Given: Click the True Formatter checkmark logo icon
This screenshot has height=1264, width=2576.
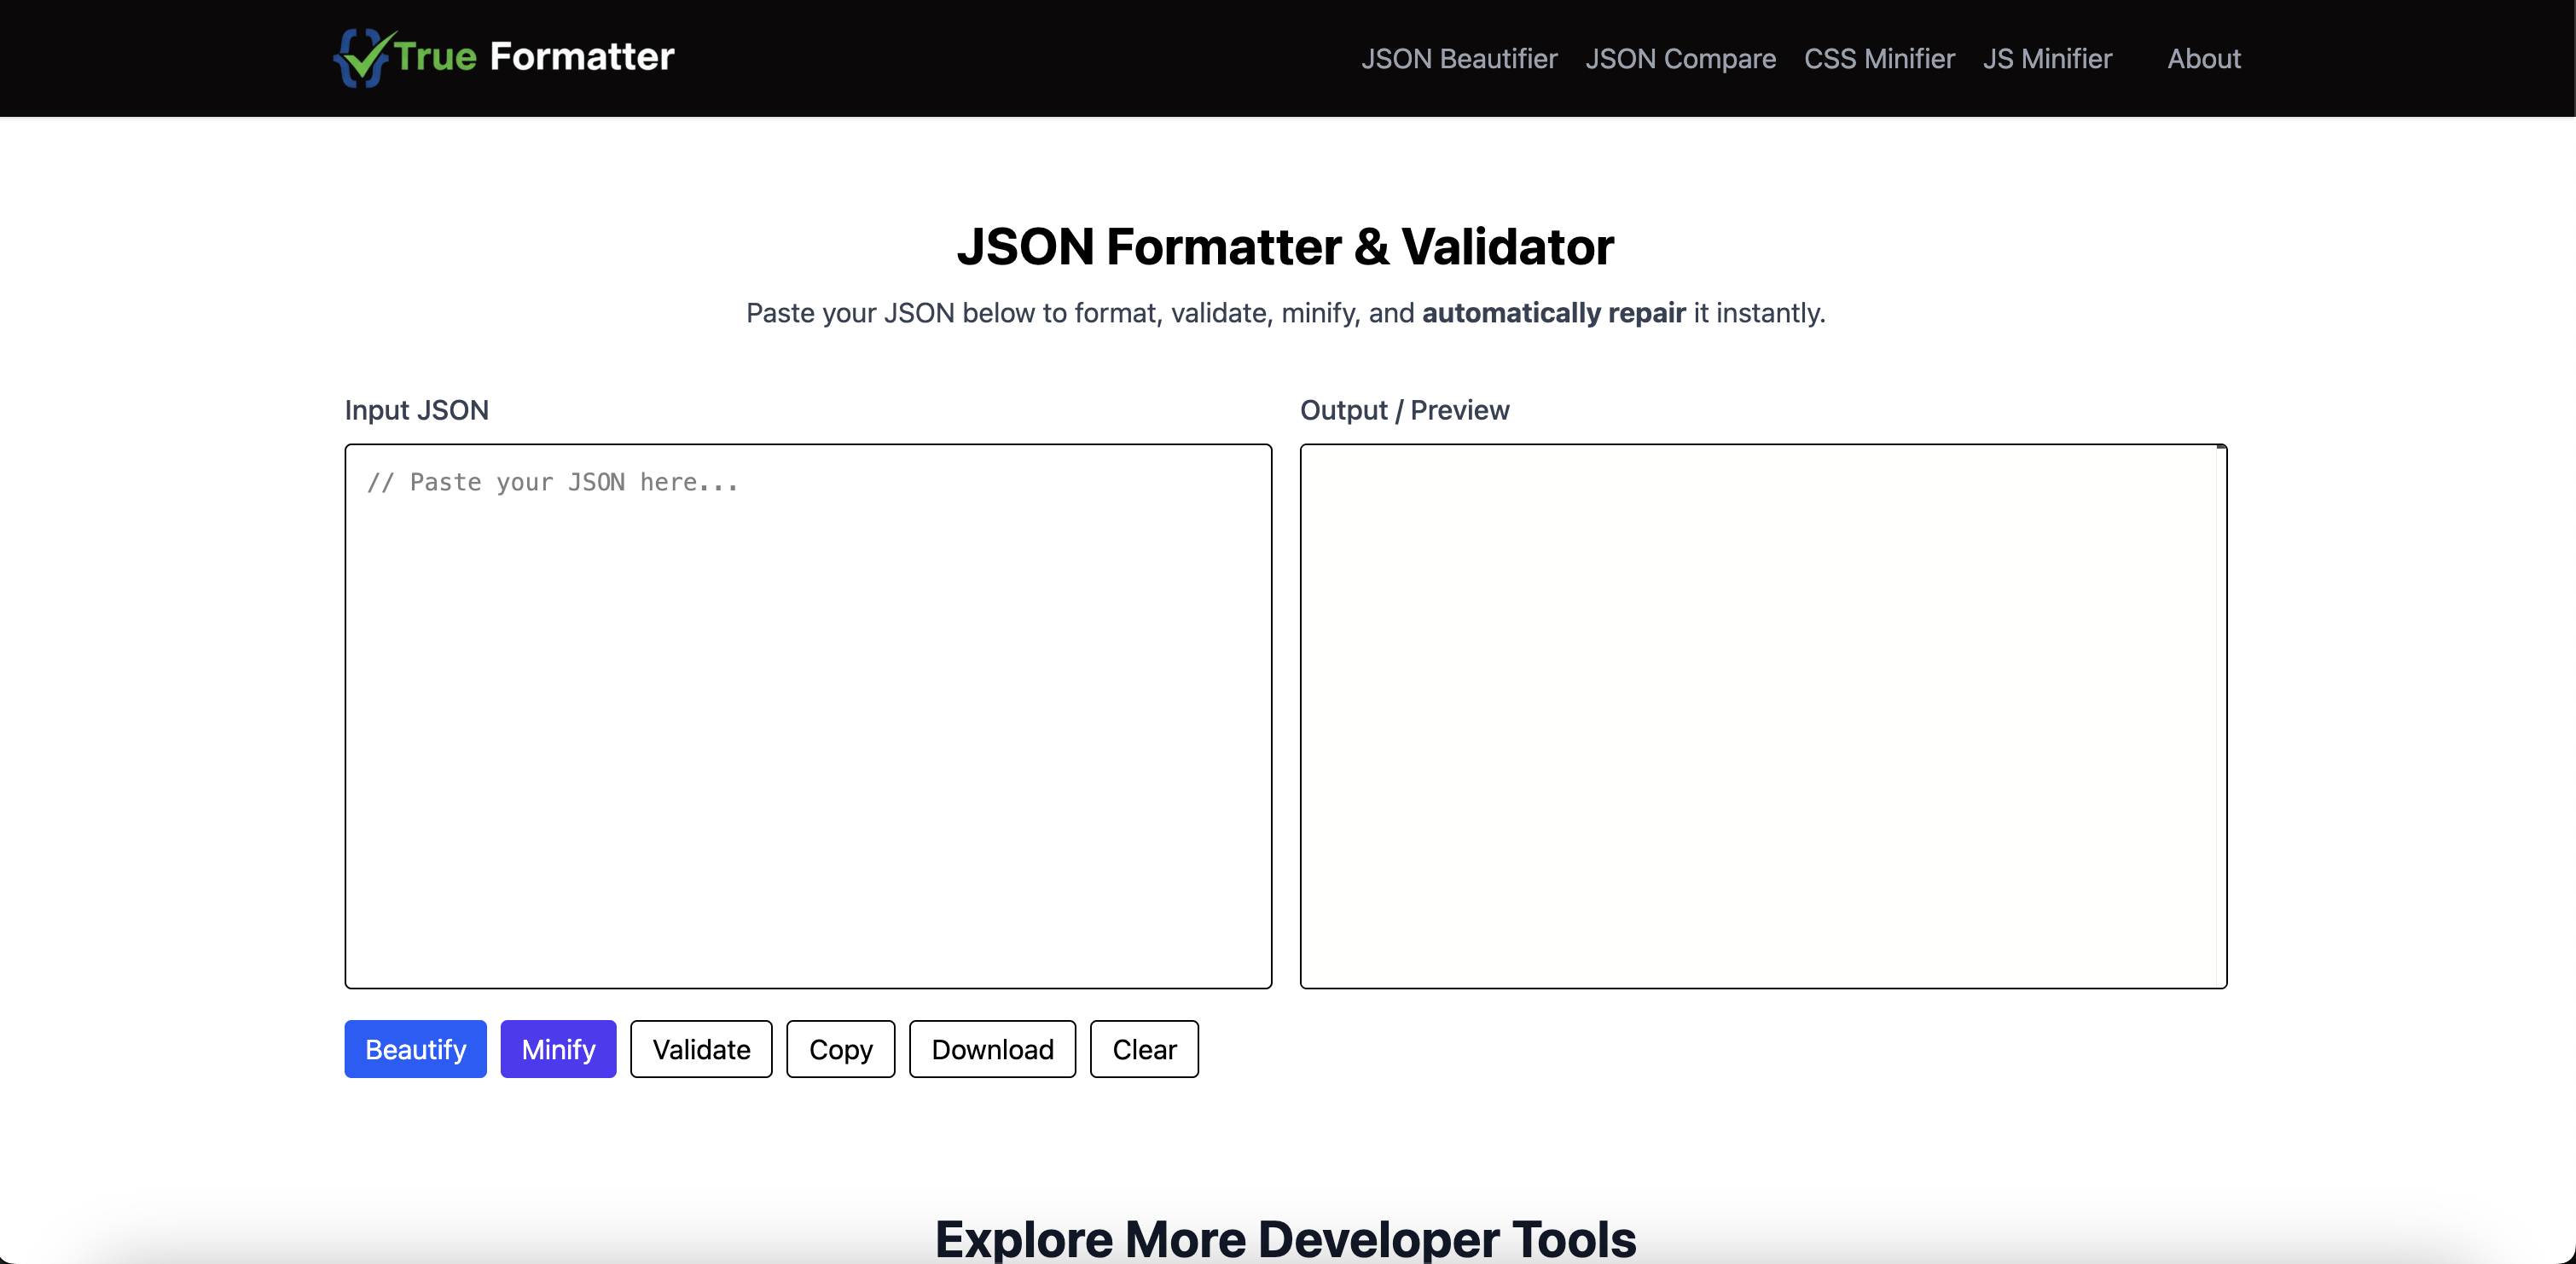Looking at the screenshot, I should 362,57.
